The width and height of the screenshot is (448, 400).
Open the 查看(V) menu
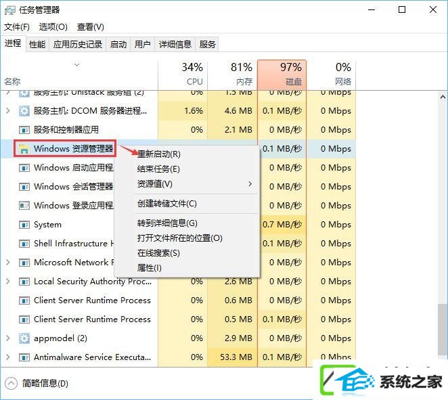pyautogui.click(x=91, y=27)
